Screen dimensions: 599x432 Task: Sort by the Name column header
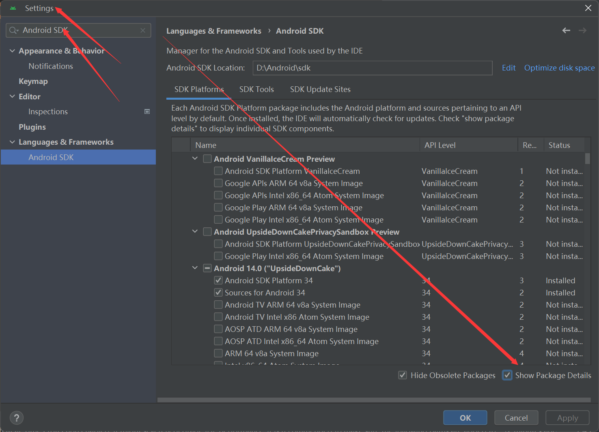point(305,145)
